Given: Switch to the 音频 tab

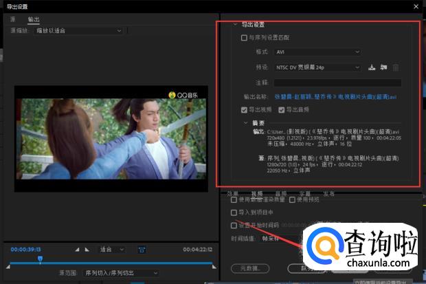Looking at the screenshot, I should [x=281, y=194].
